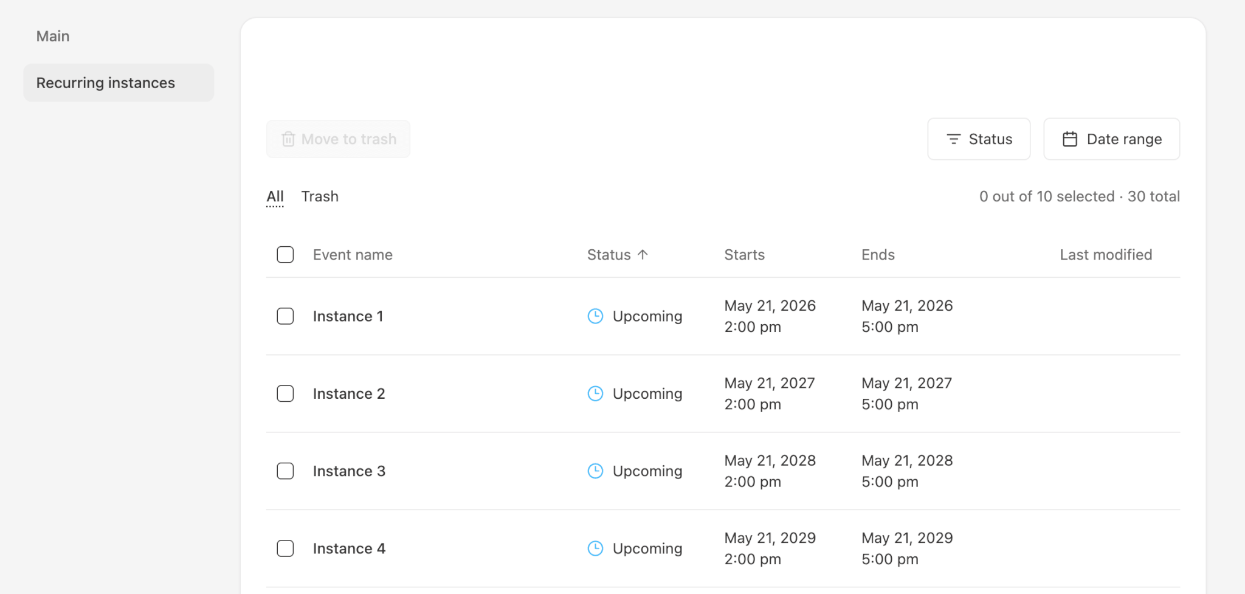Select the All tab
Screen dimensions: 1245x594
pos(275,196)
